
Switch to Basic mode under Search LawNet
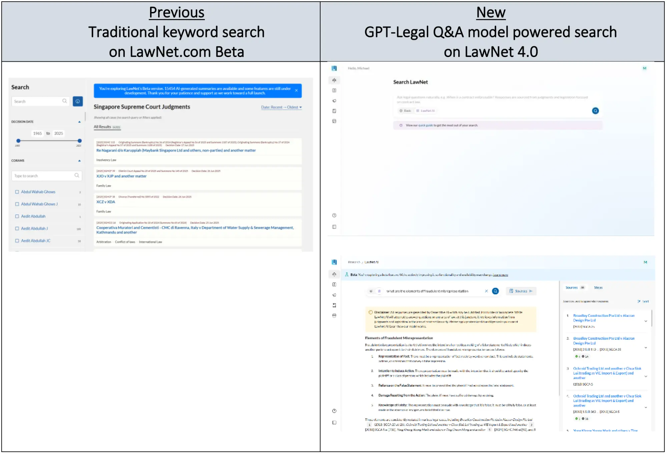pos(406,111)
